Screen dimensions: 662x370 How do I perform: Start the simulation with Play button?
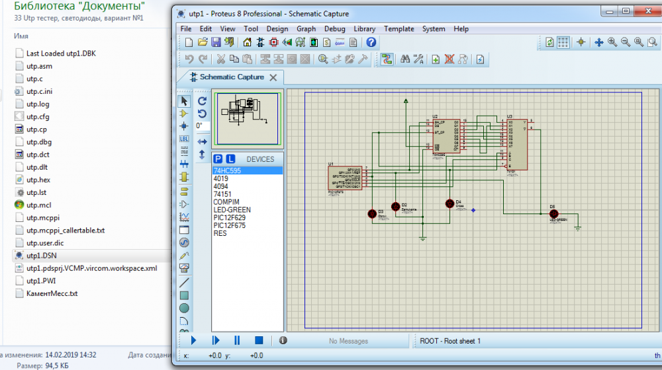click(193, 340)
